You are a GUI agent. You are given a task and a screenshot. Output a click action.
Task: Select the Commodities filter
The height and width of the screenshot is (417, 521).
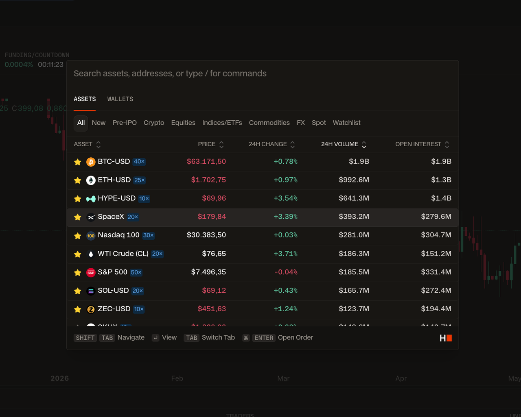tap(269, 123)
